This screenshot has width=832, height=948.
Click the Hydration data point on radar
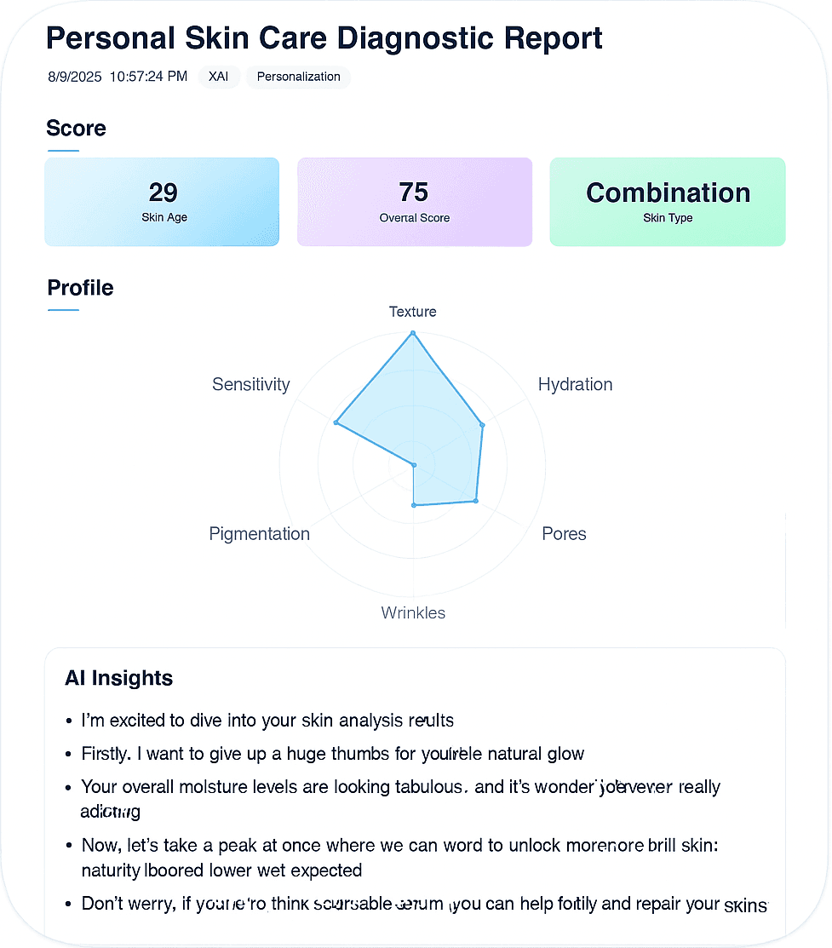[x=483, y=426]
